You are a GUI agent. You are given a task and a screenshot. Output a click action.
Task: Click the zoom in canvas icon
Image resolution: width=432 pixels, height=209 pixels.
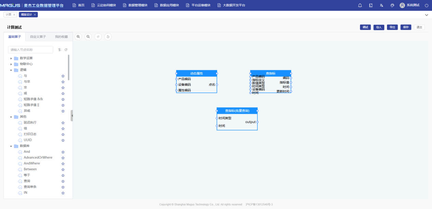click(x=78, y=36)
